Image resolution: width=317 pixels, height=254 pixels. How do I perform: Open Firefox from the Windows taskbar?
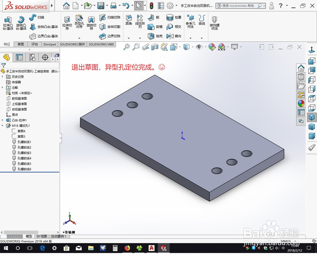[127, 248]
